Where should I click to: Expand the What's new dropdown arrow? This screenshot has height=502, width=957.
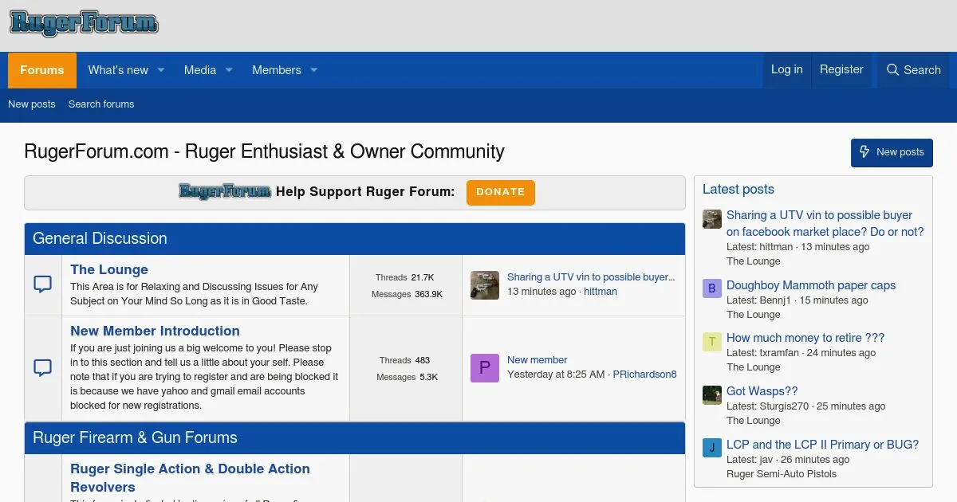160,70
